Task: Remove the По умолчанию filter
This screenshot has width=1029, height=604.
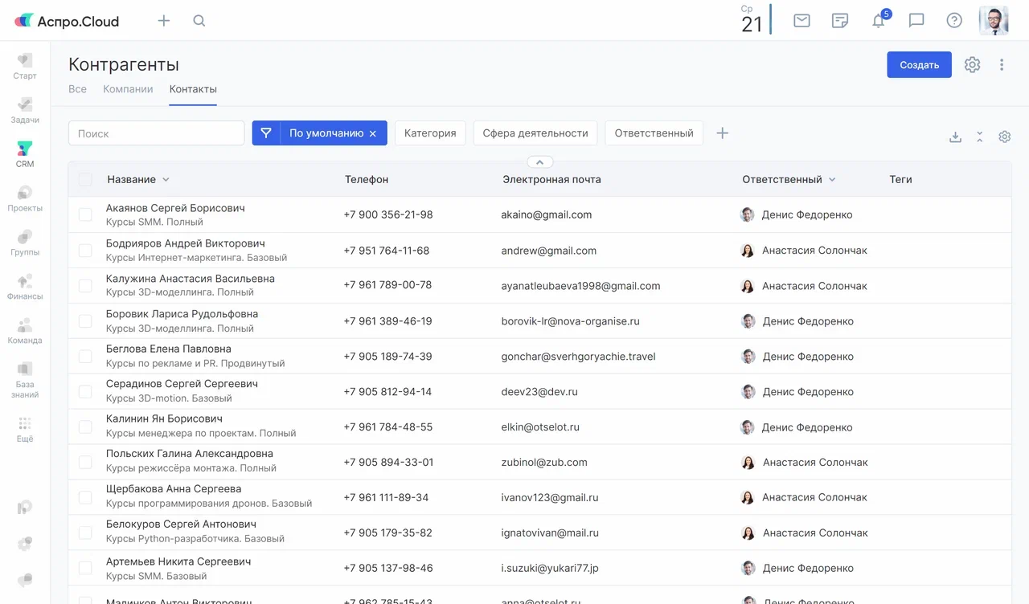Action: [x=373, y=134]
